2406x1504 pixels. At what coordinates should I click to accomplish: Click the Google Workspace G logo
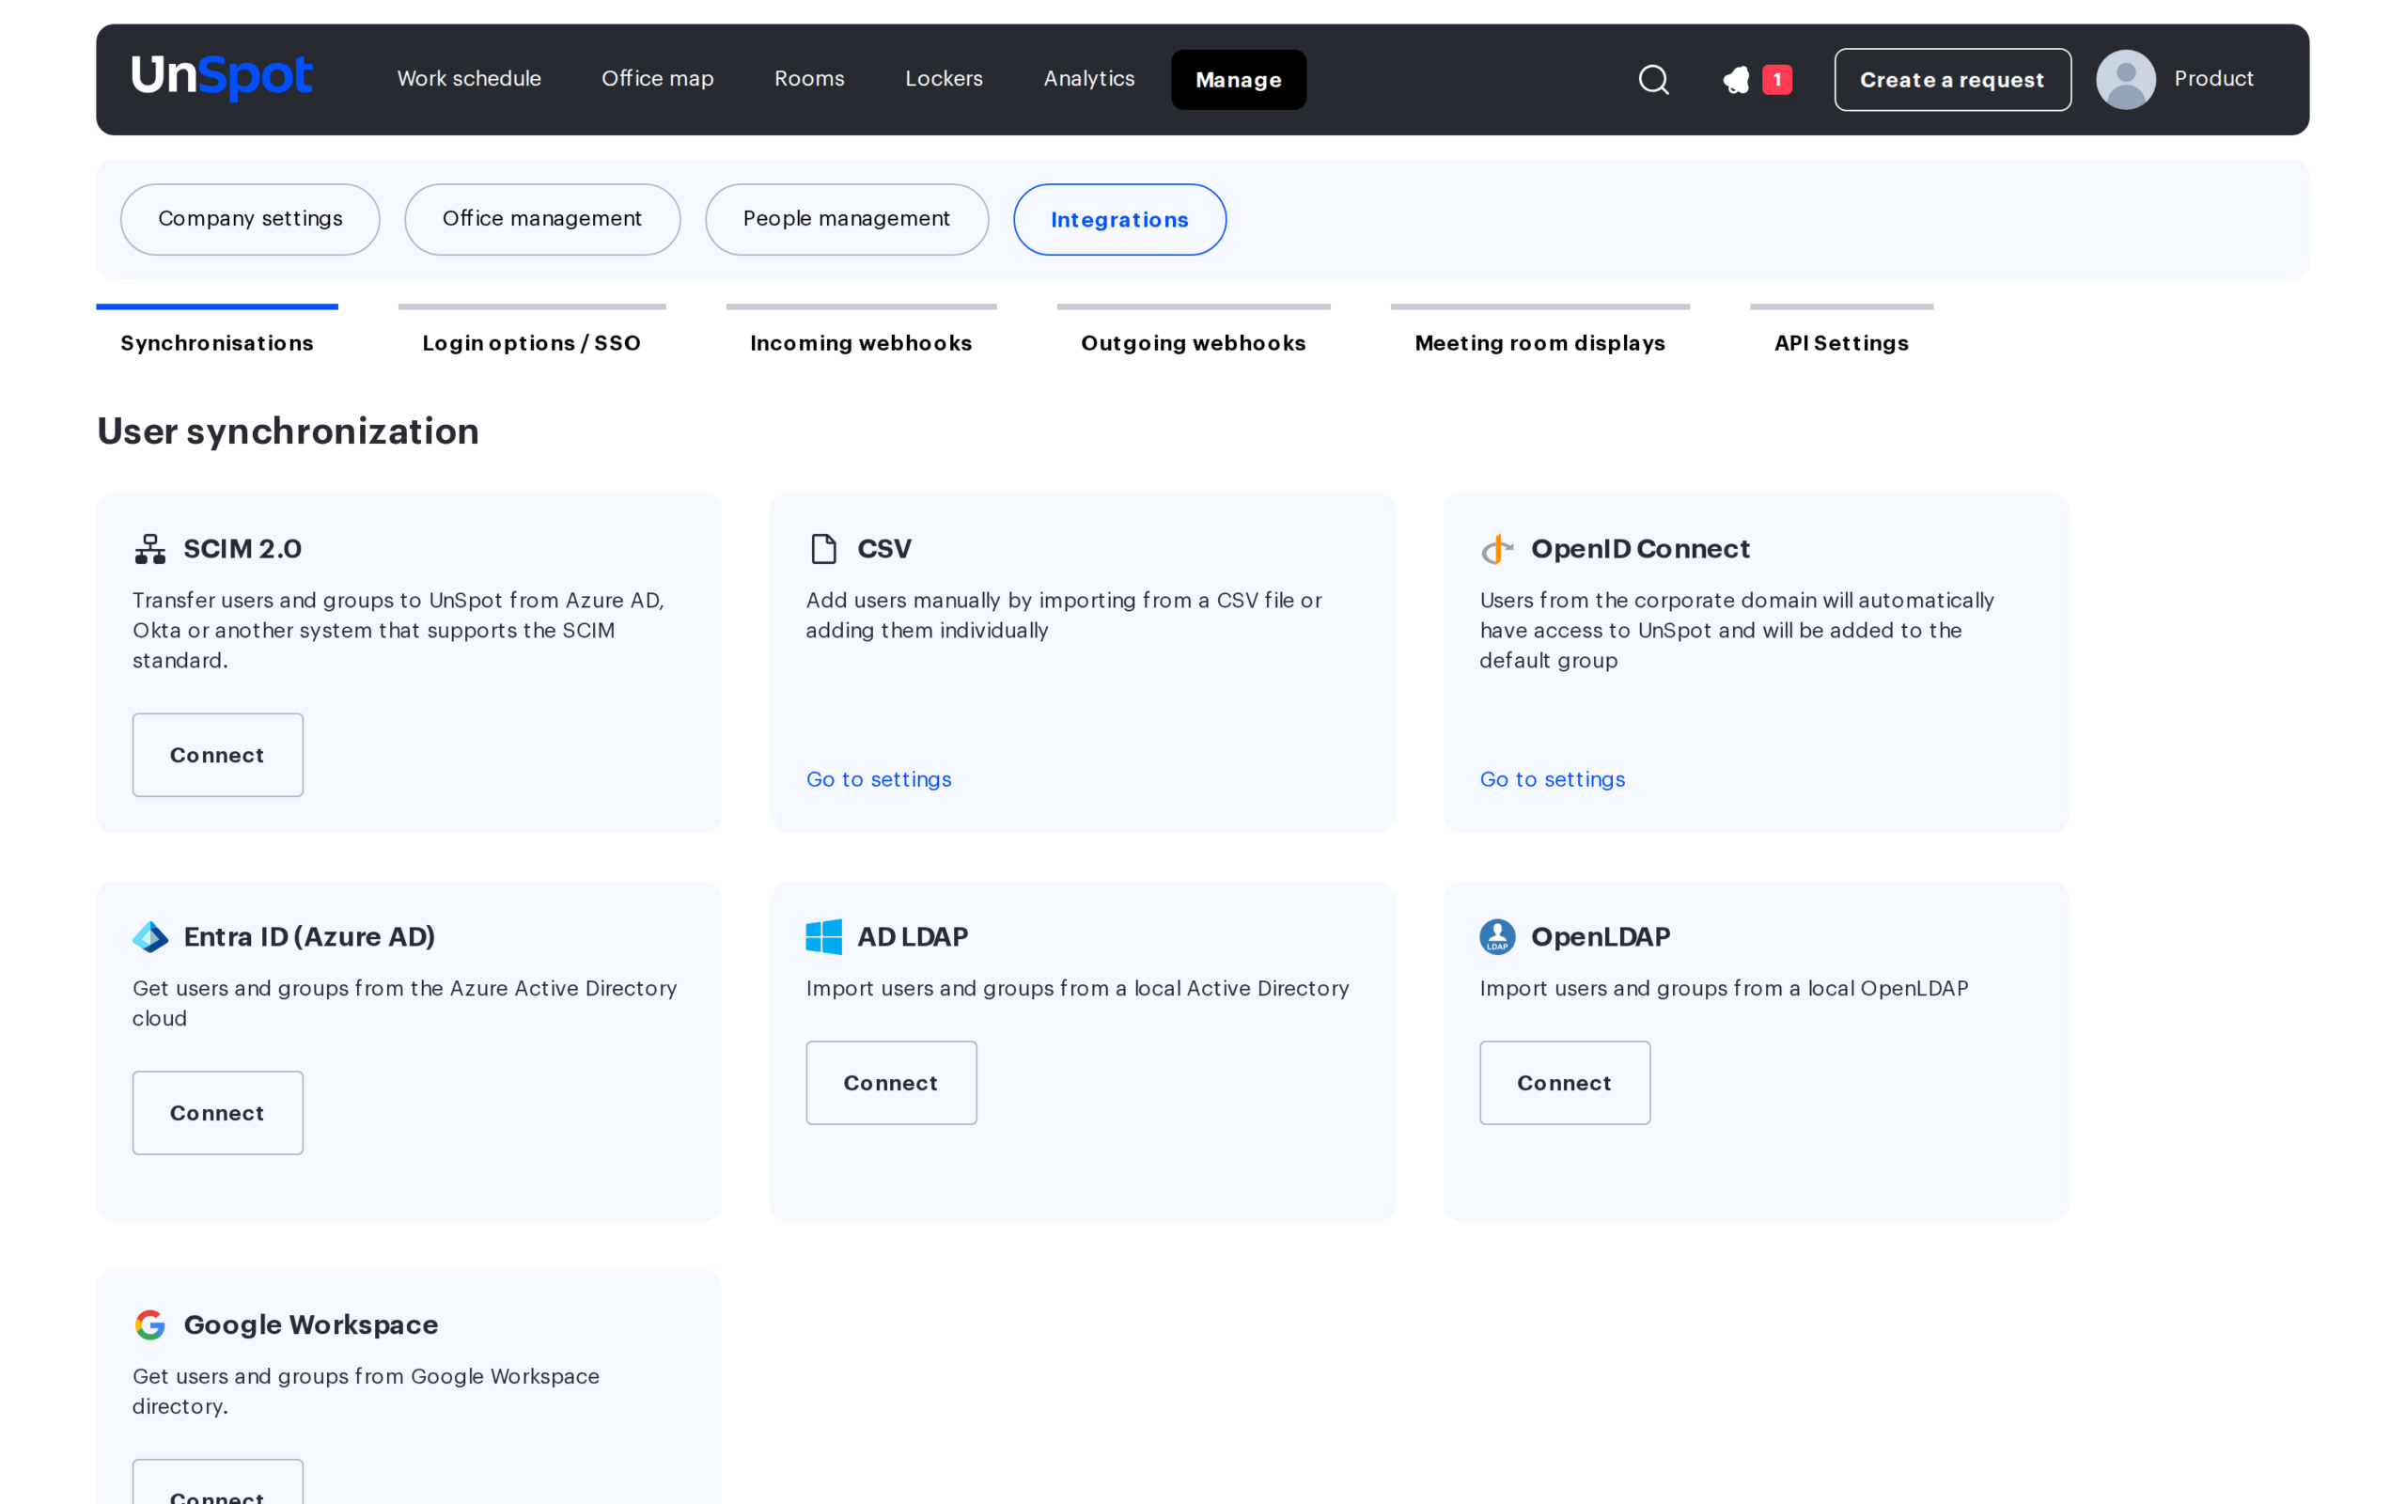point(150,1325)
